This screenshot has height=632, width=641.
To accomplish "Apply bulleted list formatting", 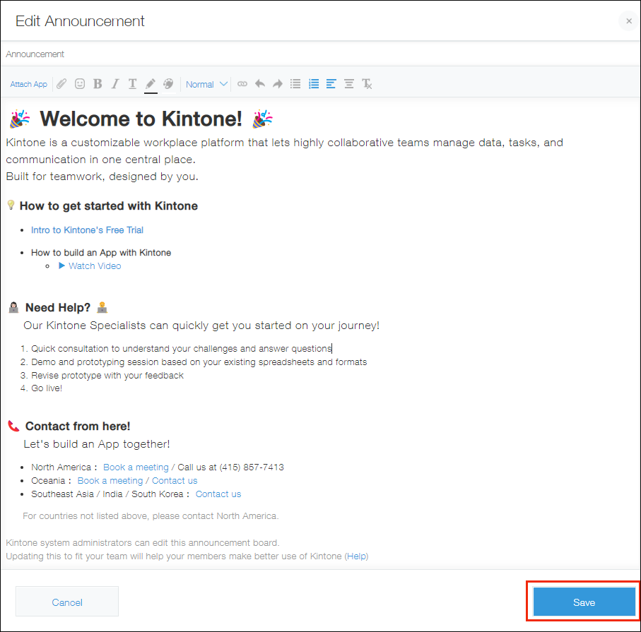I will pyautogui.click(x=295, y=84).
